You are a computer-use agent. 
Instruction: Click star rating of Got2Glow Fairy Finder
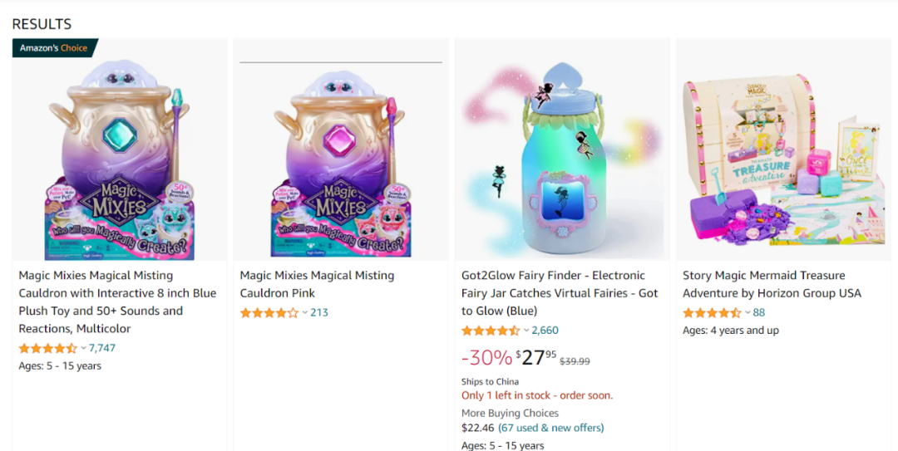pos(490,331)
